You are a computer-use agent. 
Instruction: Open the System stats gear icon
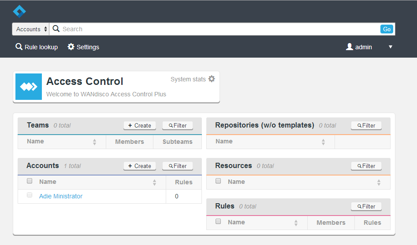[212, 79]
